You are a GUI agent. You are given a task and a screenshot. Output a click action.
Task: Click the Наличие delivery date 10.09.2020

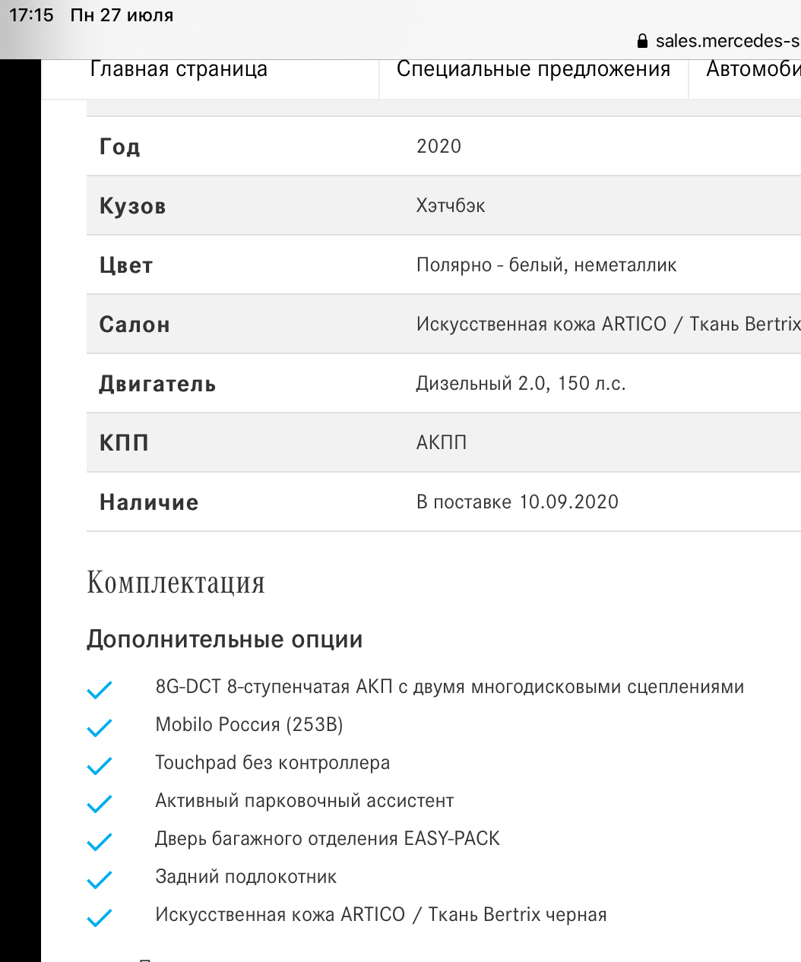pos(569,502)
